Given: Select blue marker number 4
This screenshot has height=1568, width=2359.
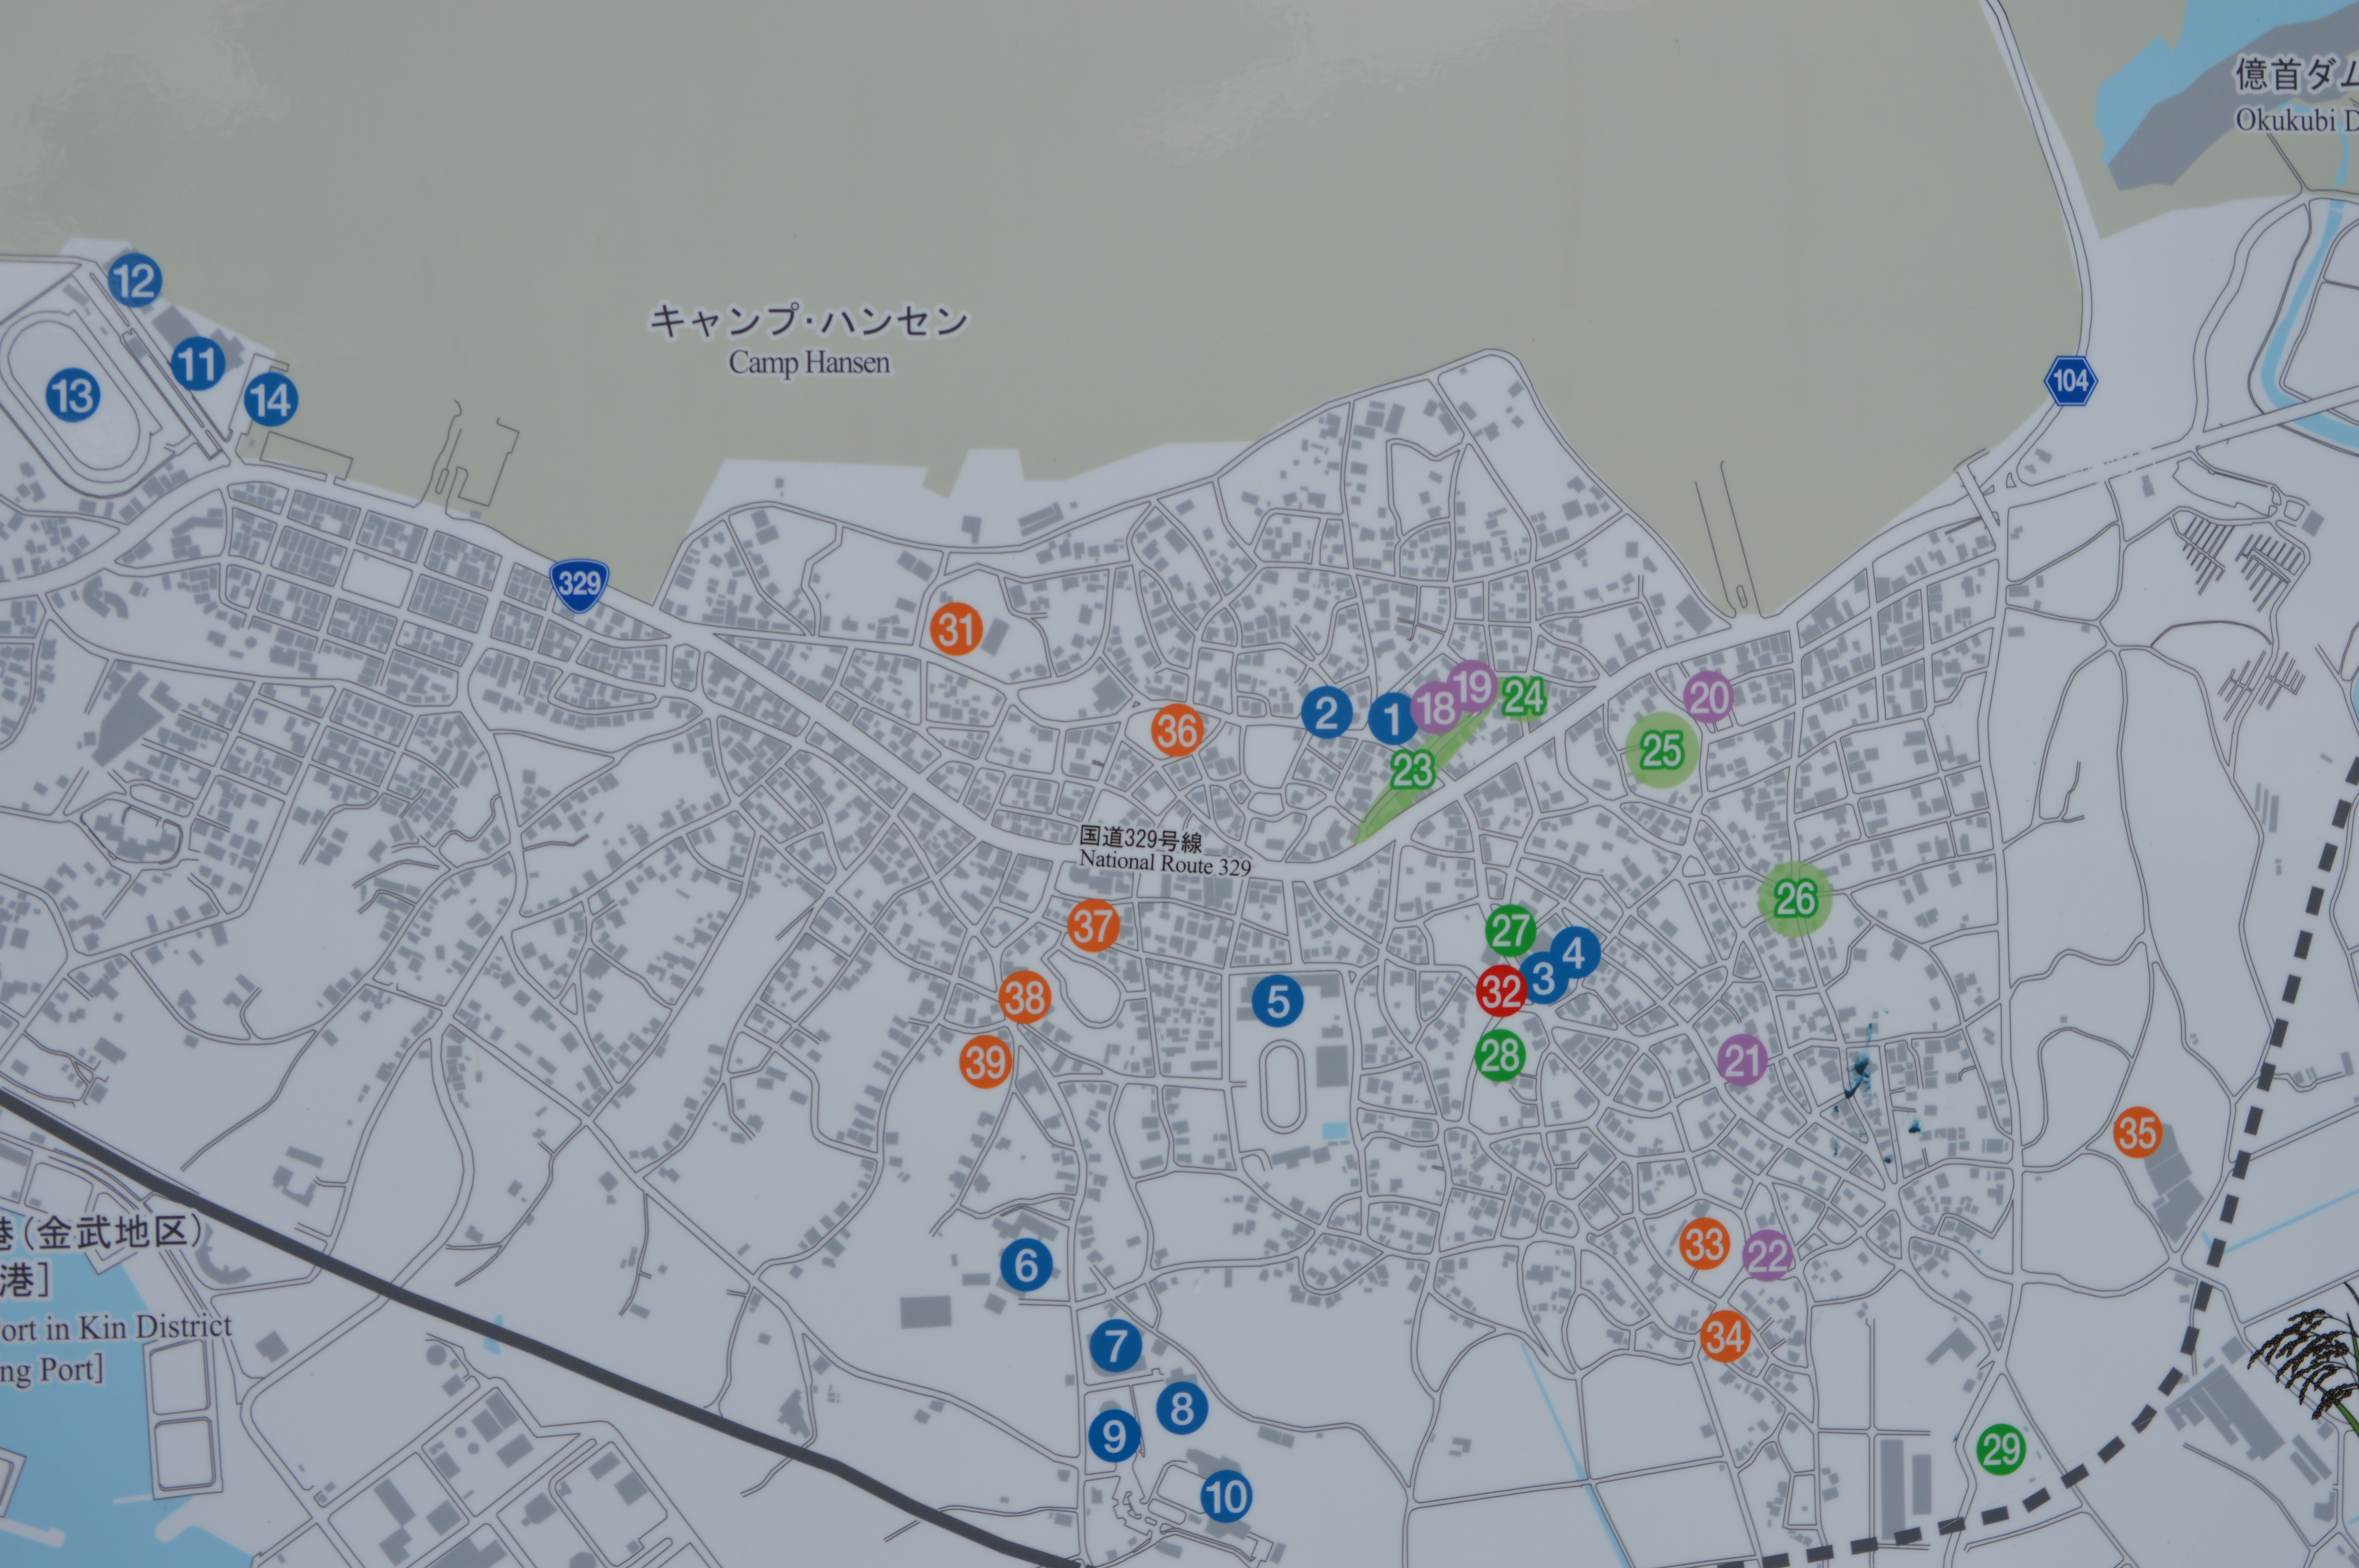Looking at the screenshot, I should click(1575, 952).
